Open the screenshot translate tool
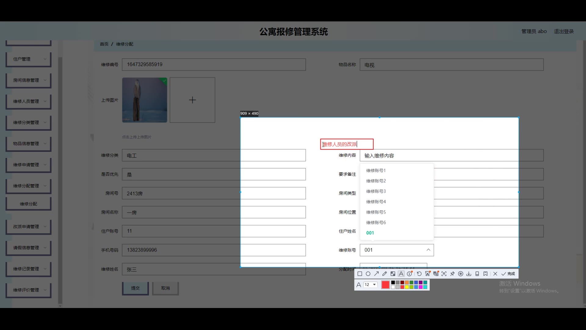 436,274
